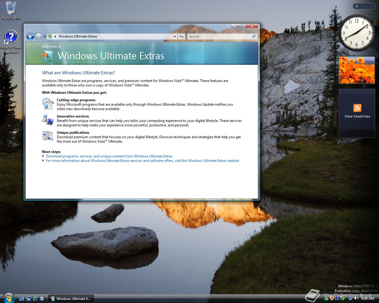Refresh the page with the refresh button

coord(182,36)
